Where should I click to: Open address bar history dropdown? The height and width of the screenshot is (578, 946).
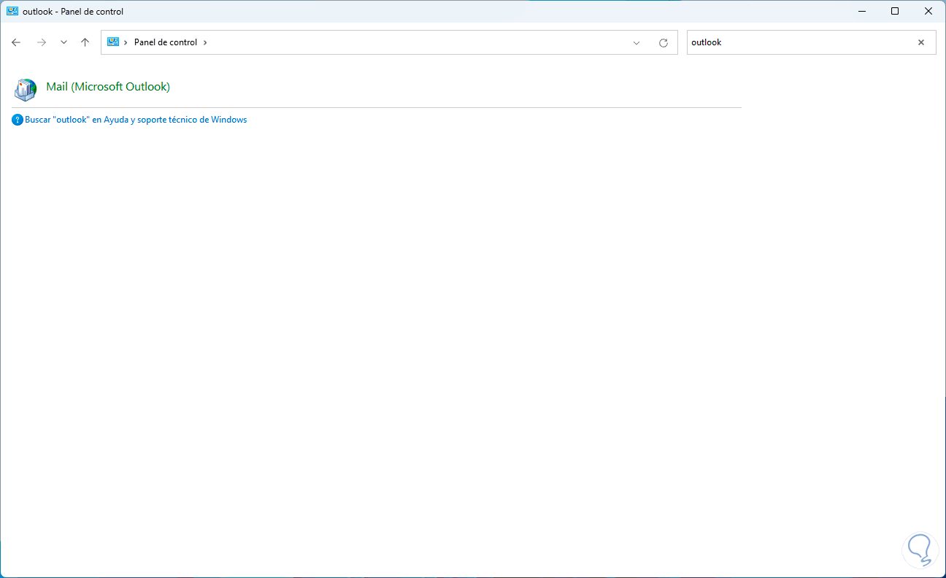(x=637, y=43)
